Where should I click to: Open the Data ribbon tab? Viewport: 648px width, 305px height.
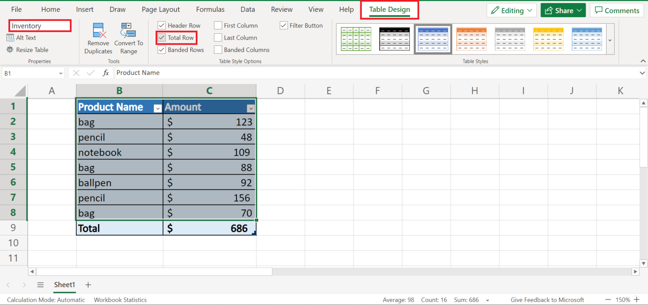point(248,9)
